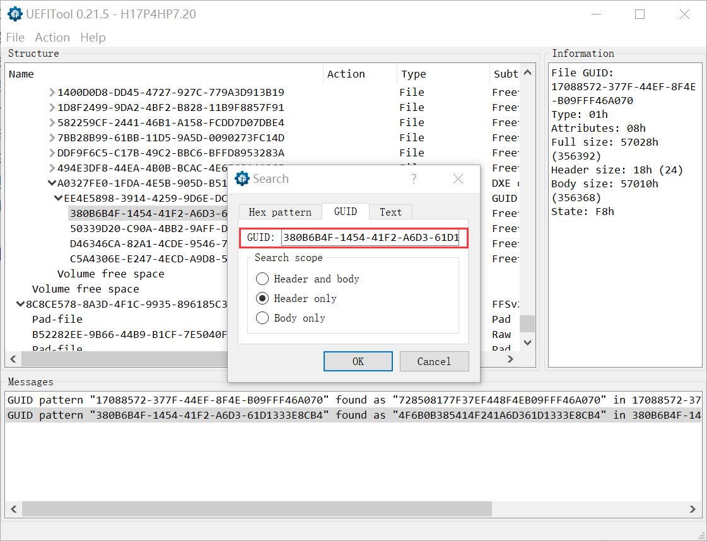Select the 380B6B4F-1454-41F2 tree row
The width and height of the screenshot is (707, 541).
point(148,213)
